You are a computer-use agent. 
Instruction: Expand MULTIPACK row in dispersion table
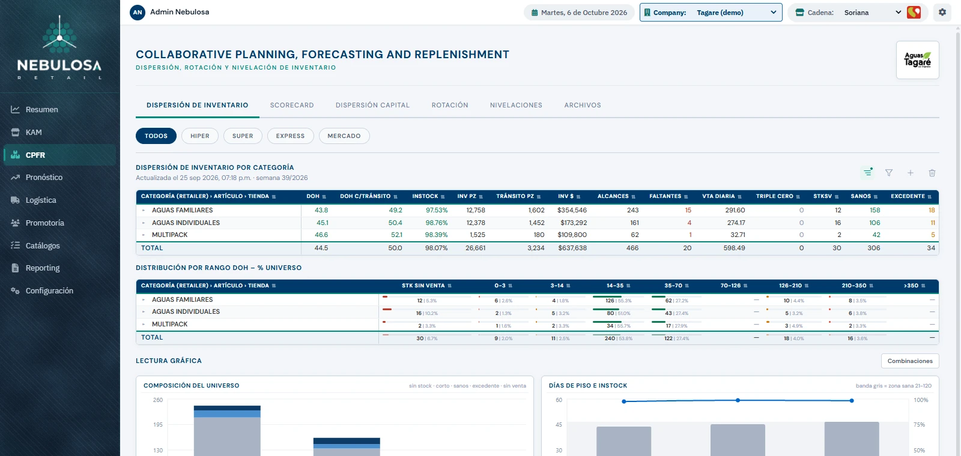[x=144, y=235]
